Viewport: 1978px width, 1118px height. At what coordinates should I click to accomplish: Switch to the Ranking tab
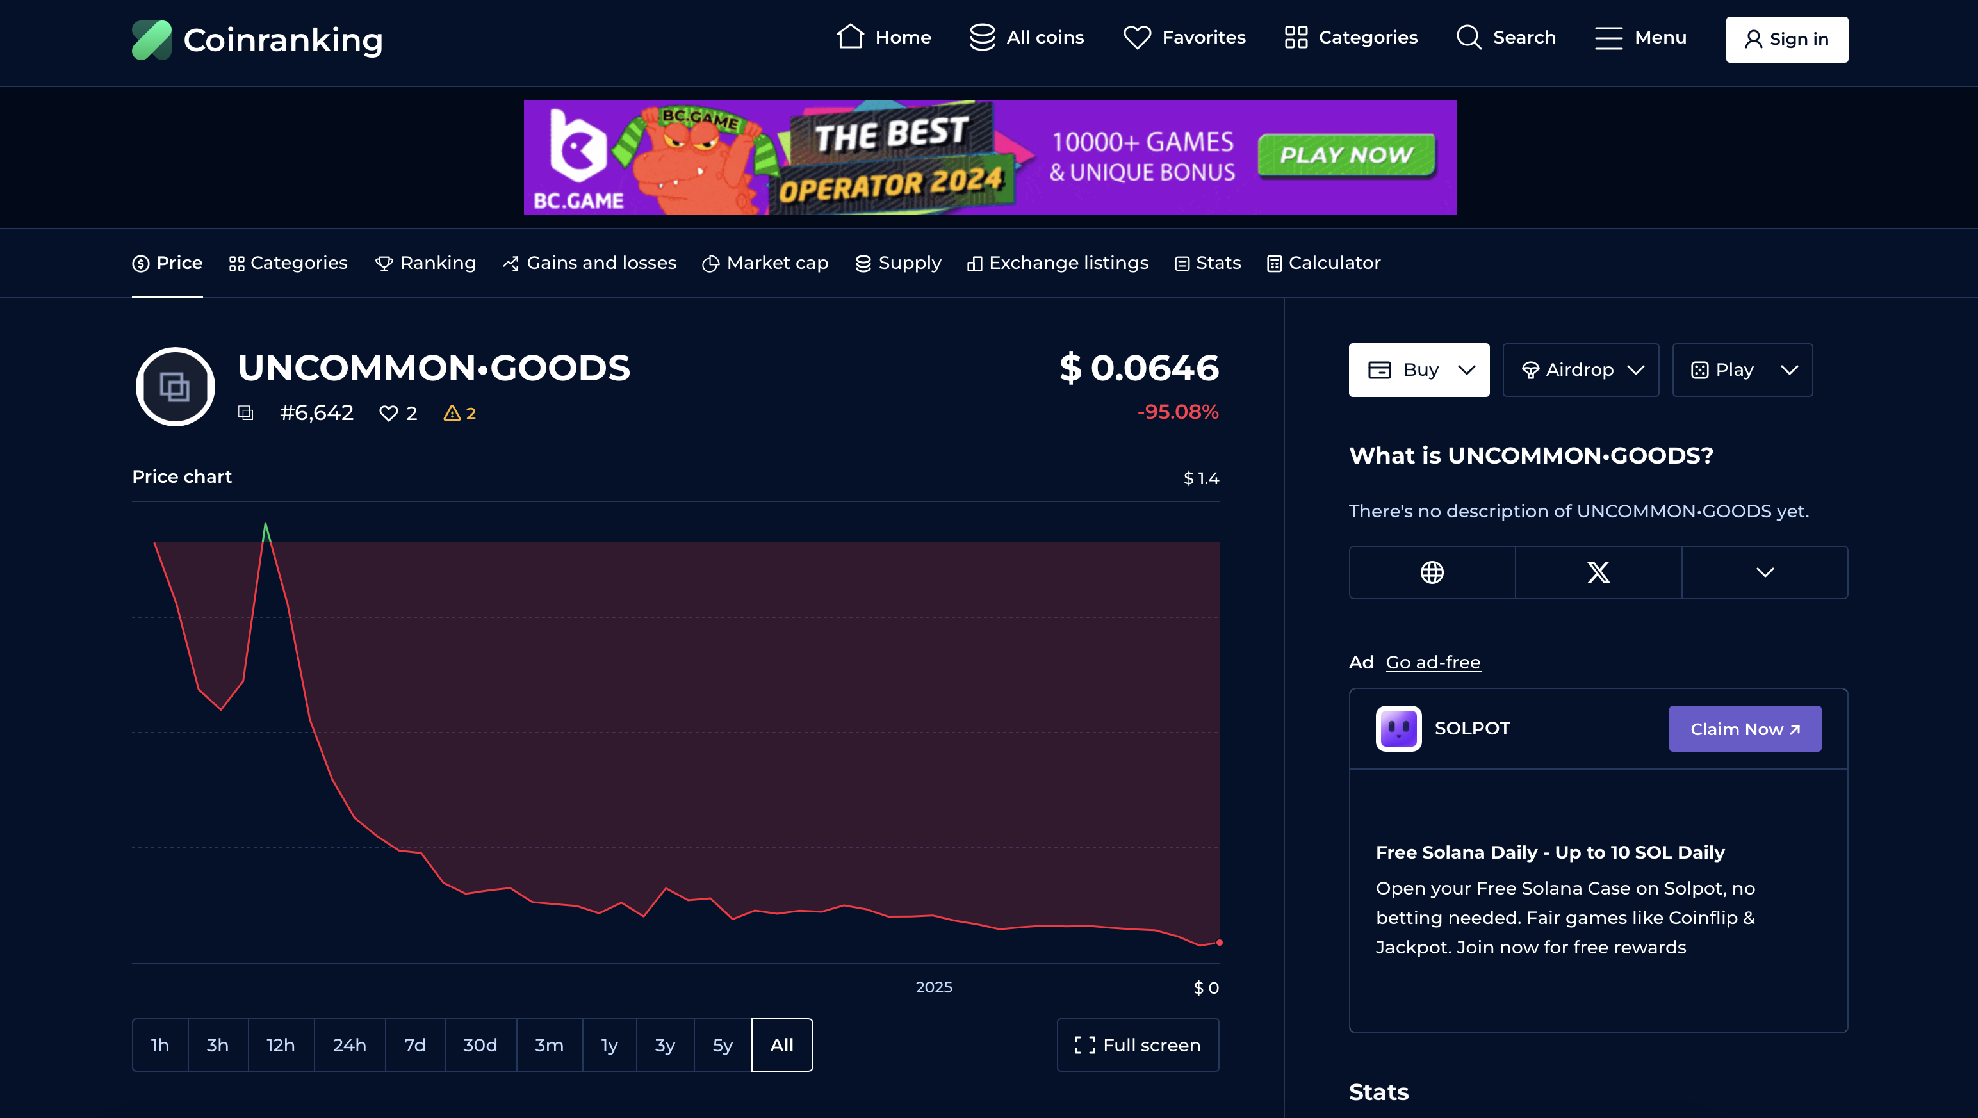(425, 263)
